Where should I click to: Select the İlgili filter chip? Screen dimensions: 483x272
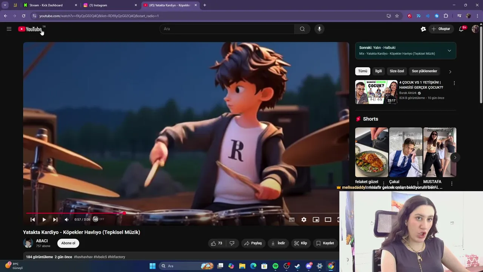(x=378, y=71)
